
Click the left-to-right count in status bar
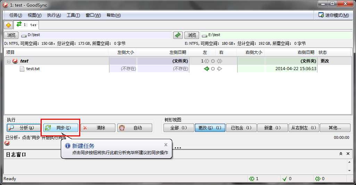point(320,179)
